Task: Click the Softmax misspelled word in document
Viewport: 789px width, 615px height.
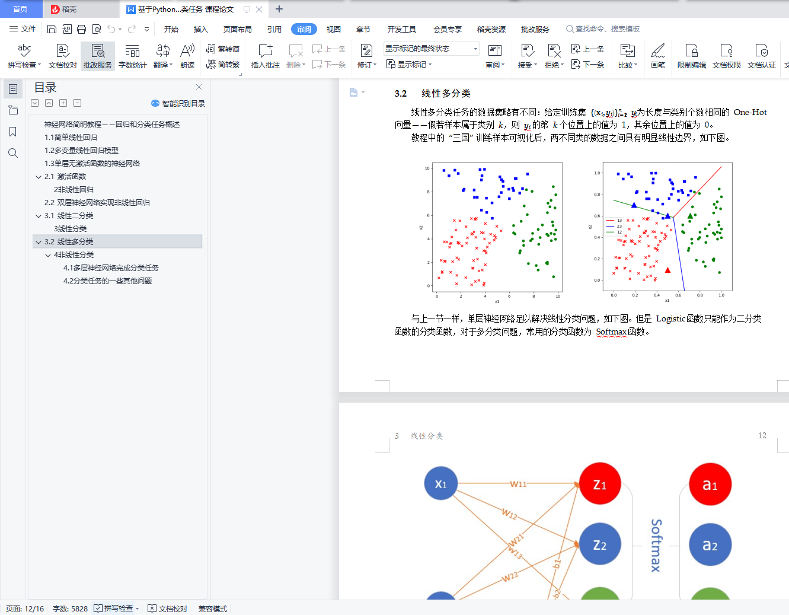Action: tap(611, 332)
